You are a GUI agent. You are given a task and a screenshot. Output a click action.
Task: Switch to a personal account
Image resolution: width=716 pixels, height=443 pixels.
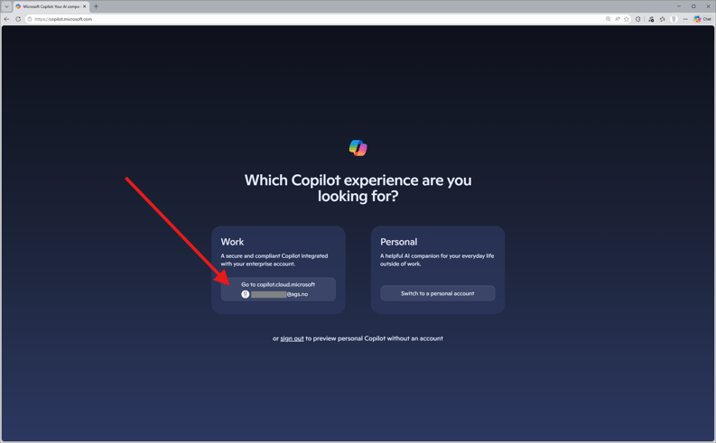point(437,293)
